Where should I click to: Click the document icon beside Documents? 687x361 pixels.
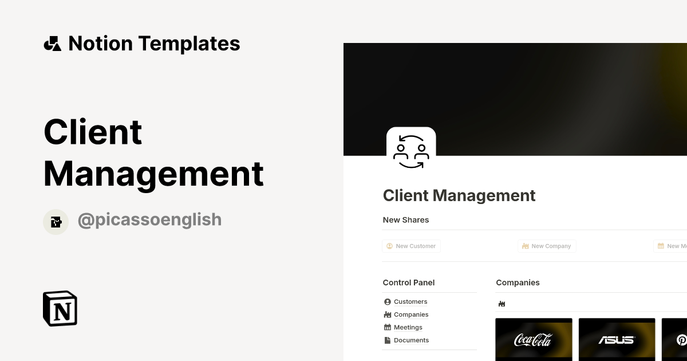(x=387, y=340)
